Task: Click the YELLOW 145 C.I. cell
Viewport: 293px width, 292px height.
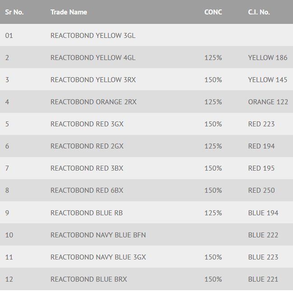Action: point(267,80)
